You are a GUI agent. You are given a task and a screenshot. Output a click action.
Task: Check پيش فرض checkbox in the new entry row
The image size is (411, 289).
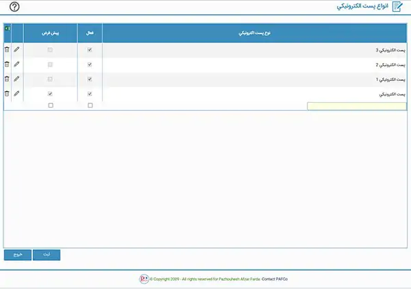[x=51, y=105]
